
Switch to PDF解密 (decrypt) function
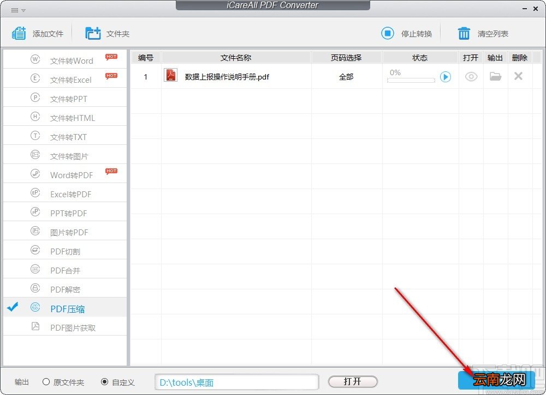tap(65, 288)
